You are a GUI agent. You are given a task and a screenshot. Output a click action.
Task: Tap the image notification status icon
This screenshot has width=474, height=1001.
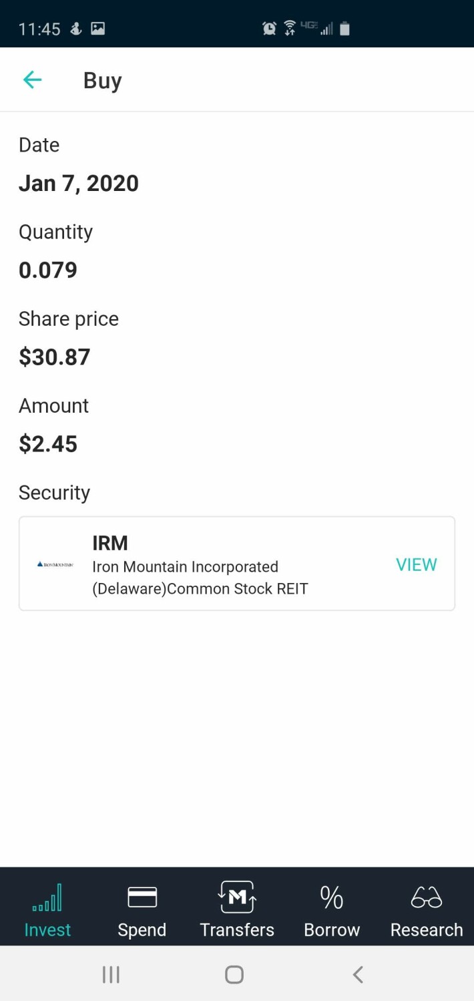tap(98, 28)
